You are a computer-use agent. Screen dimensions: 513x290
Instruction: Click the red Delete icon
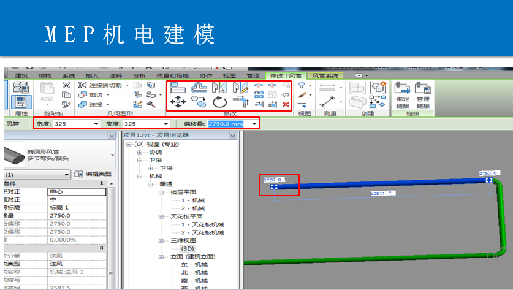point(286,104)
